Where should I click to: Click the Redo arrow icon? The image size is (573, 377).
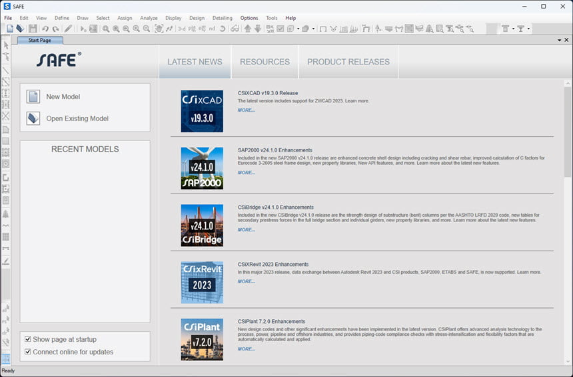[x=55, y=29]
